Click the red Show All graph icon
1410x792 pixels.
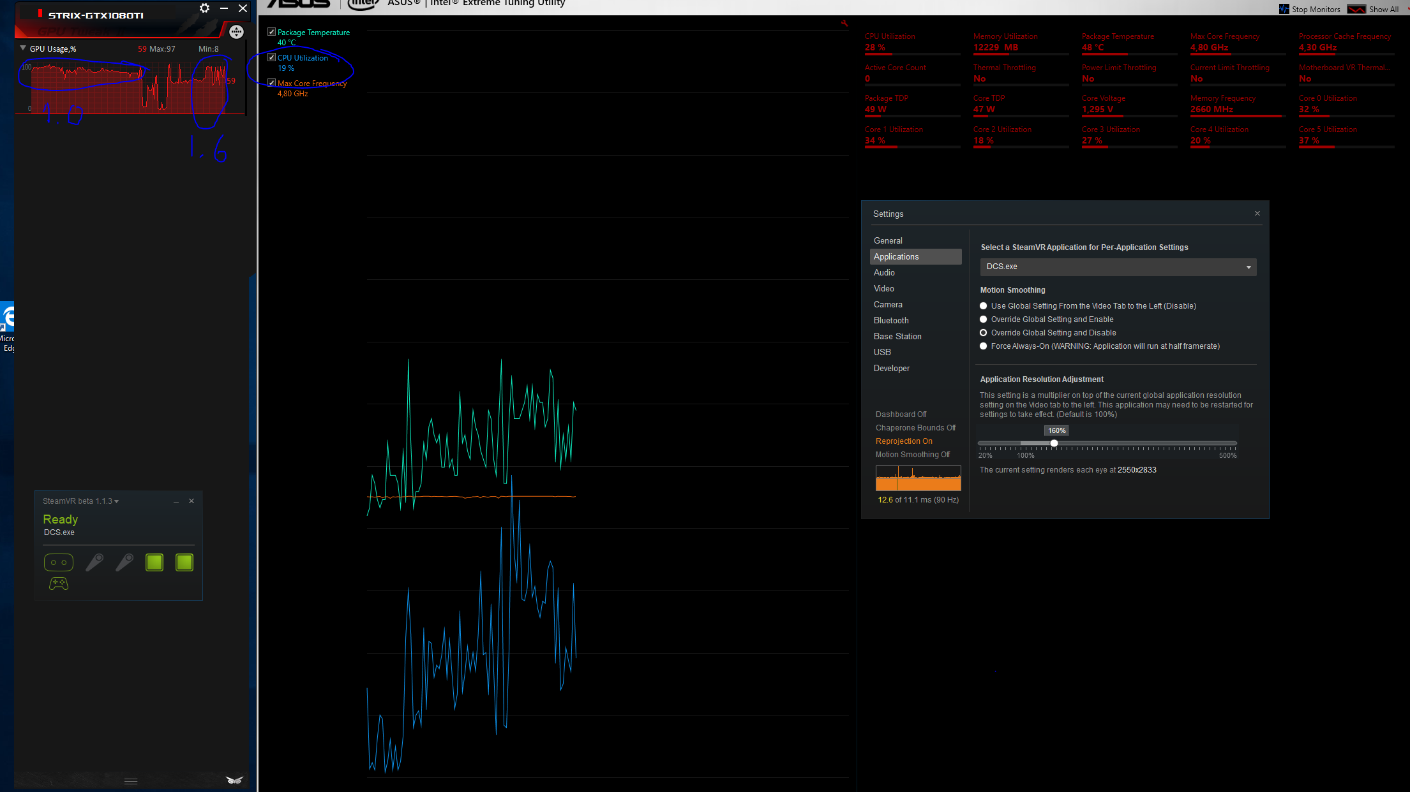1356,9
